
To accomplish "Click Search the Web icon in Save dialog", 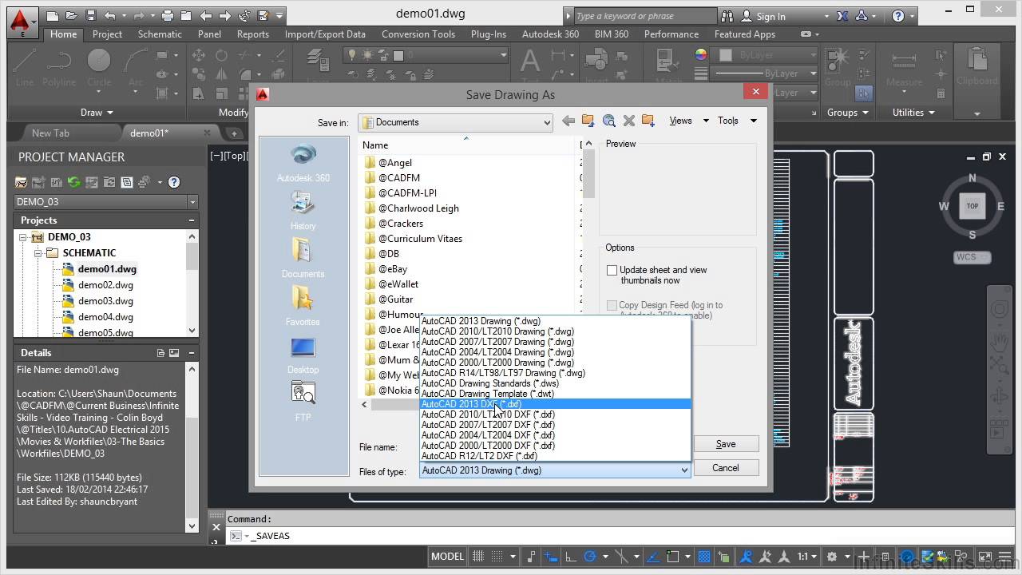I will coord(608,121).
